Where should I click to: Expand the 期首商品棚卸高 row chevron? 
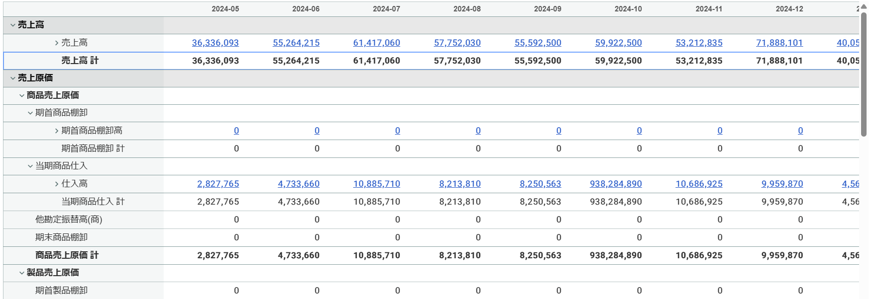tap(57, 131)
